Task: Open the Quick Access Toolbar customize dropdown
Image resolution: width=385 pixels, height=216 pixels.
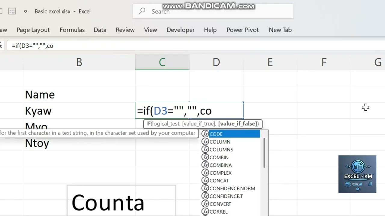Action: (26, 11)
